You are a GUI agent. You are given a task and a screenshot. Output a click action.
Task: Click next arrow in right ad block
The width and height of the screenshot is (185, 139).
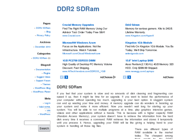[129, 77]
